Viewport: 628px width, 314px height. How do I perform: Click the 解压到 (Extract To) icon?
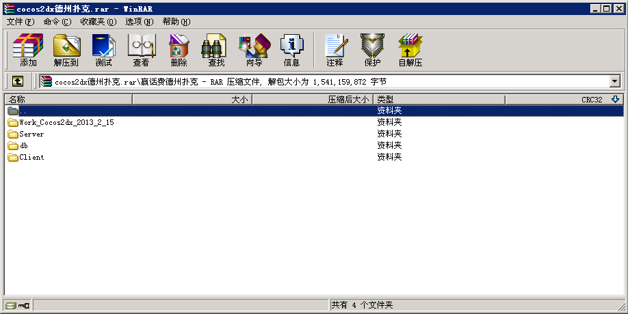click(x=66, y=50)
